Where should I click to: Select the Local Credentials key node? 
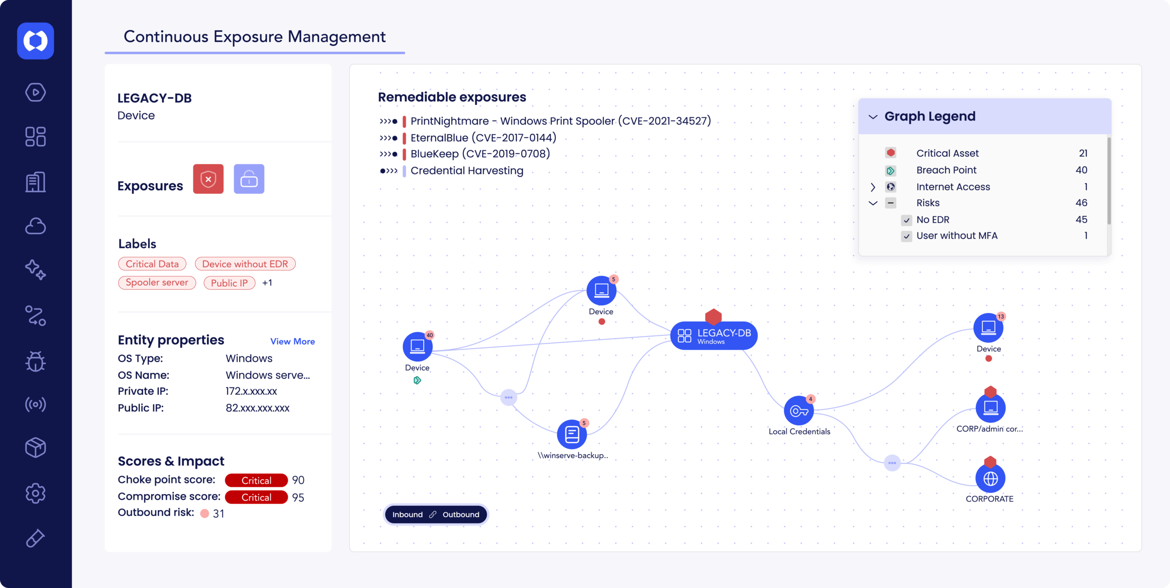[798, 411]
